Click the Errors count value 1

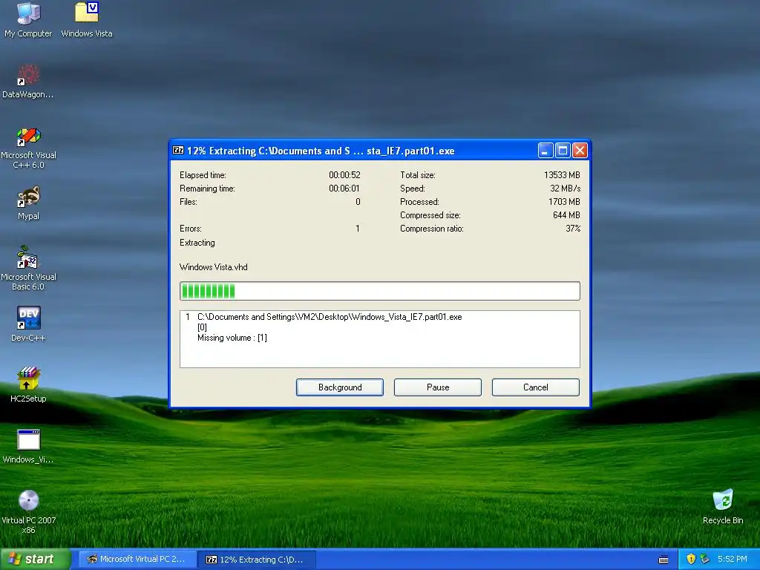click(358, 229)
